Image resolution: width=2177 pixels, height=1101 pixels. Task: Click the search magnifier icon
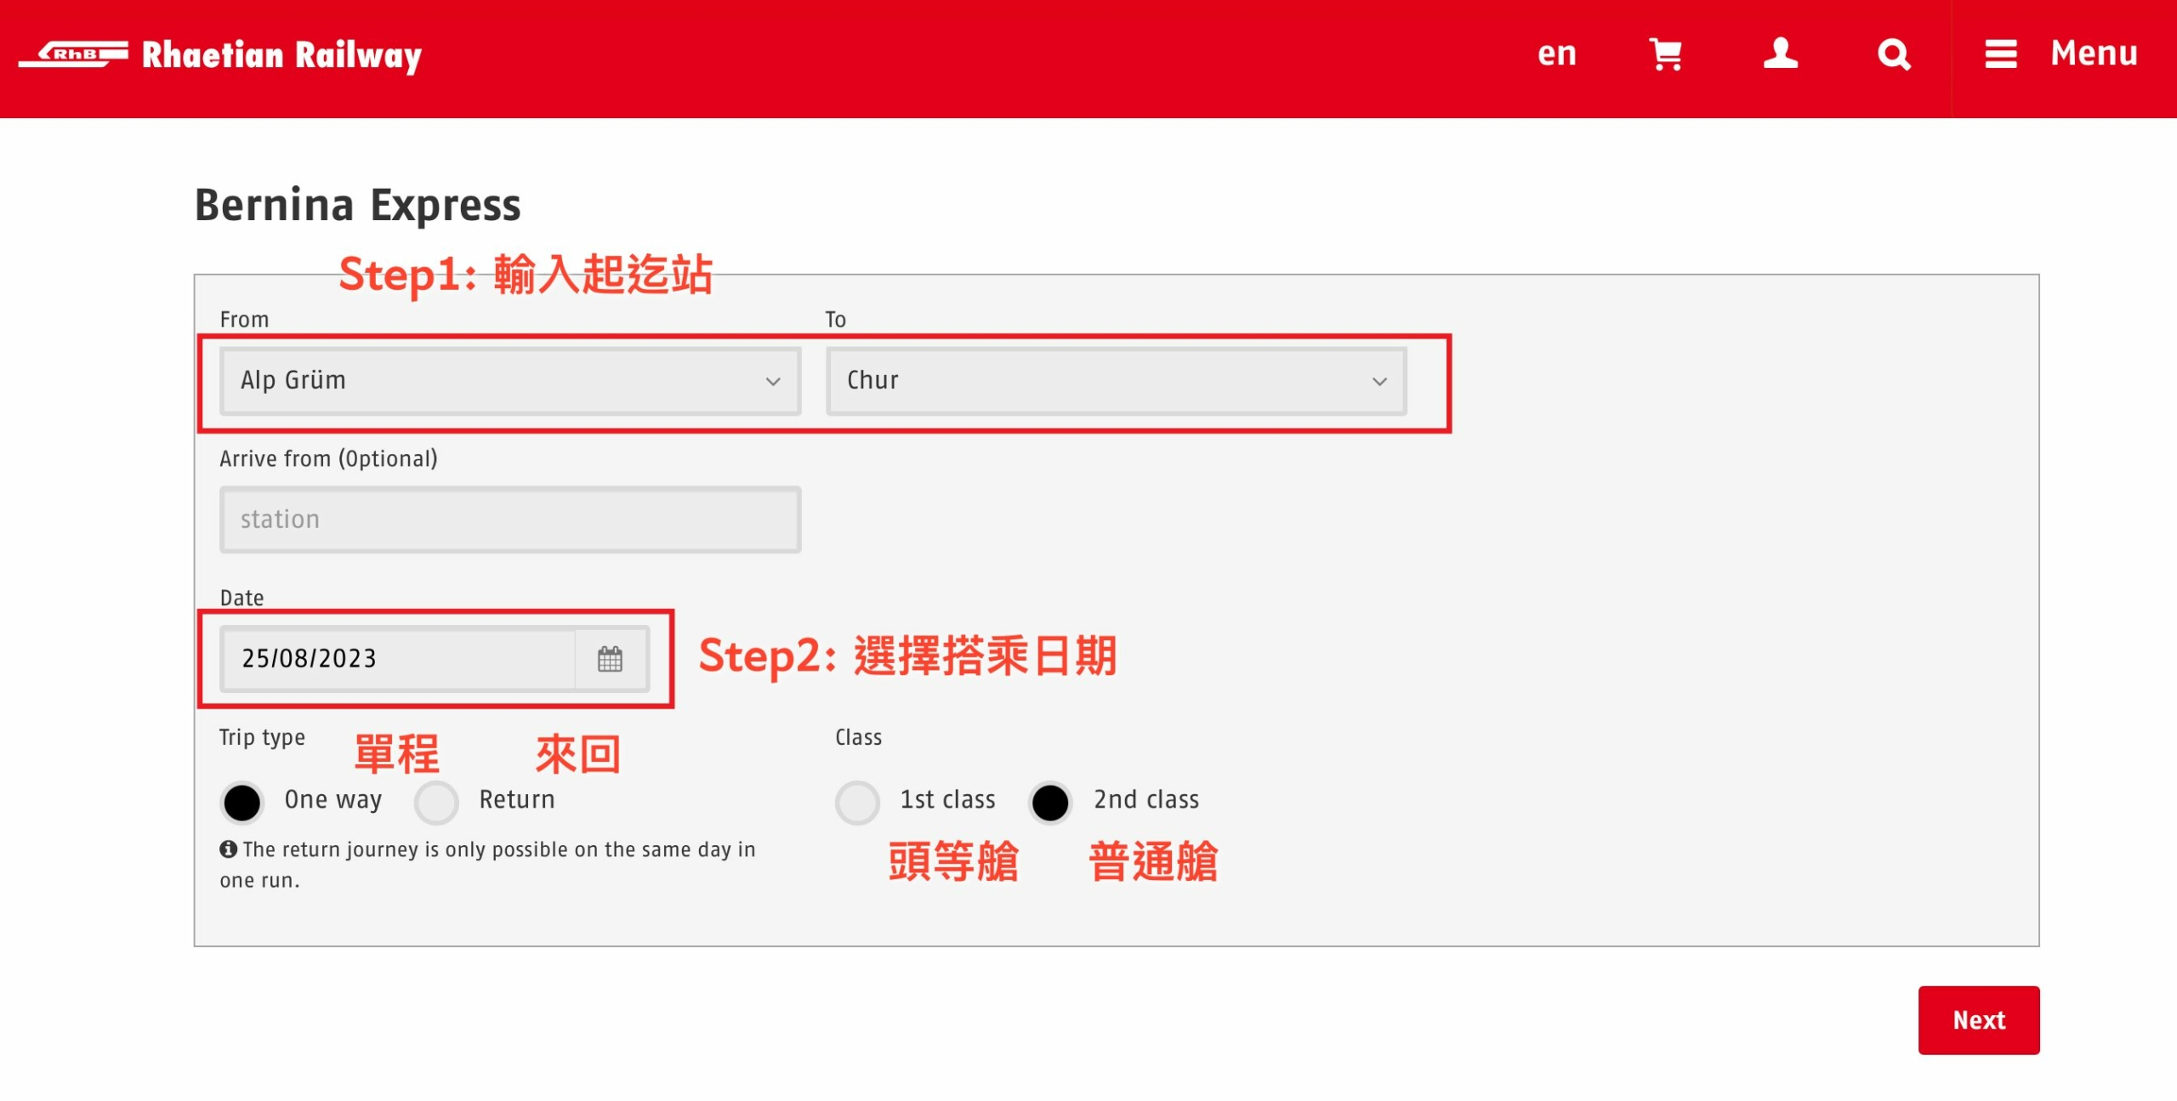(x=1893, y=54)
